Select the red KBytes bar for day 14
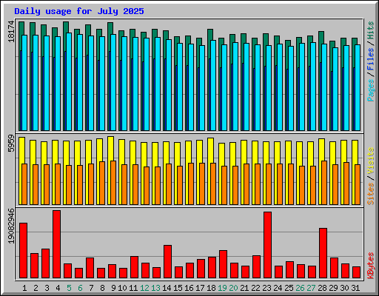Viewport: 379px width, 296px height. click(167, 262)
